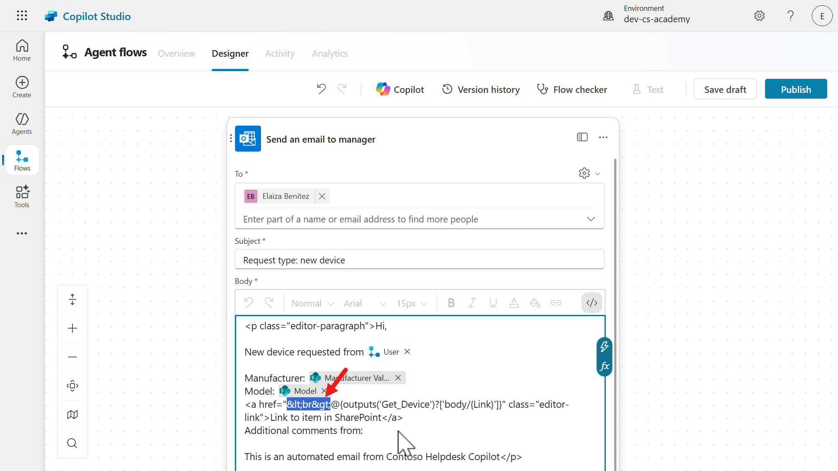This screenshot has width=838, height=471.
Task: Open Flows in the left sidebar
Action: click(x=22, y=160)
